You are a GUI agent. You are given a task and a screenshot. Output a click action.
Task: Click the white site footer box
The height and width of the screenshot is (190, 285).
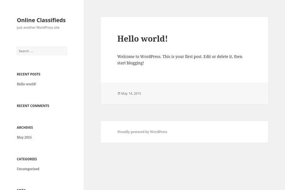184,132
